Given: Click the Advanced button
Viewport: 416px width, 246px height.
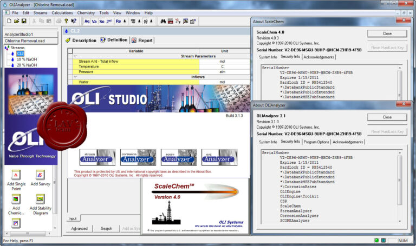Looking at the screenshot, I should [x=79, y=229].
